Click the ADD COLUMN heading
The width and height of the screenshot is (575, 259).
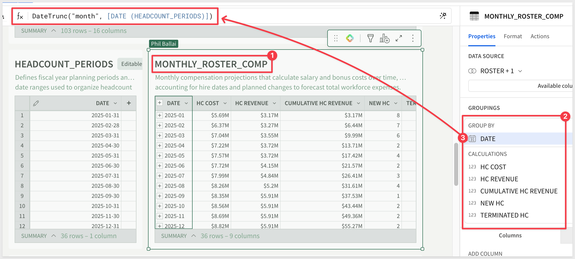coord(485,253)
